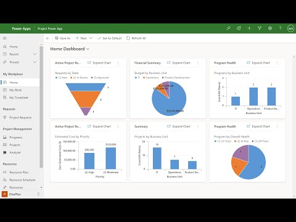Open more options on Program by Overall Health card
This screenshot has width=296, height=222.
pos(277,126)
